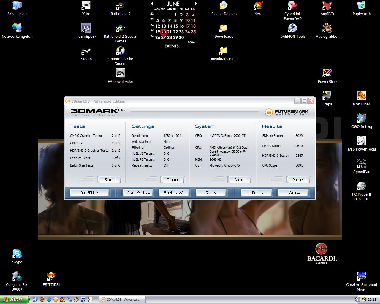Select June 20 in the calendar
This screenshot has width=380, height=304.
tap(163, 32)
